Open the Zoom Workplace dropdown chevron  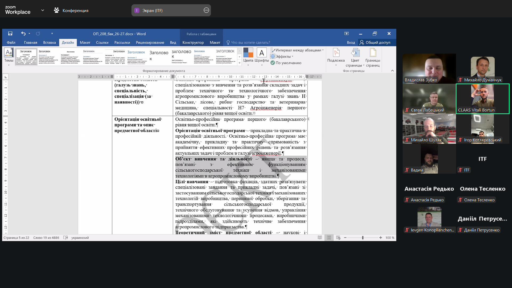(43, 10)
